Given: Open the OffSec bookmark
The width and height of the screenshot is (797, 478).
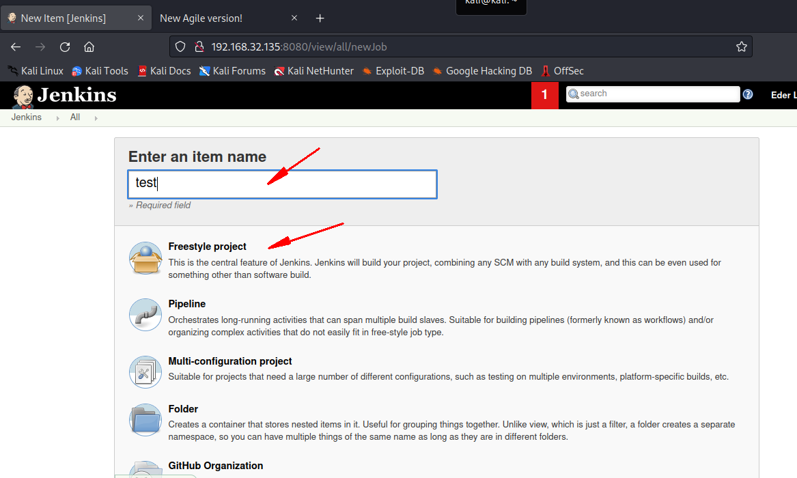Looking at the screenshot, I should (562, 71).
